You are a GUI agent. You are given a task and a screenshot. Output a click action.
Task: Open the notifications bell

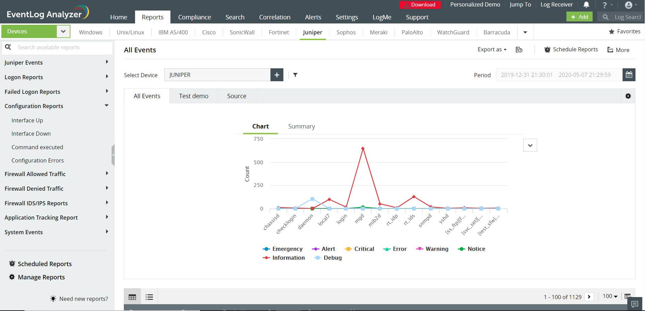click(x=586, y=5)
